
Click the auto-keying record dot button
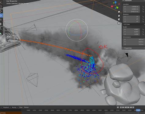click(118, 107)
